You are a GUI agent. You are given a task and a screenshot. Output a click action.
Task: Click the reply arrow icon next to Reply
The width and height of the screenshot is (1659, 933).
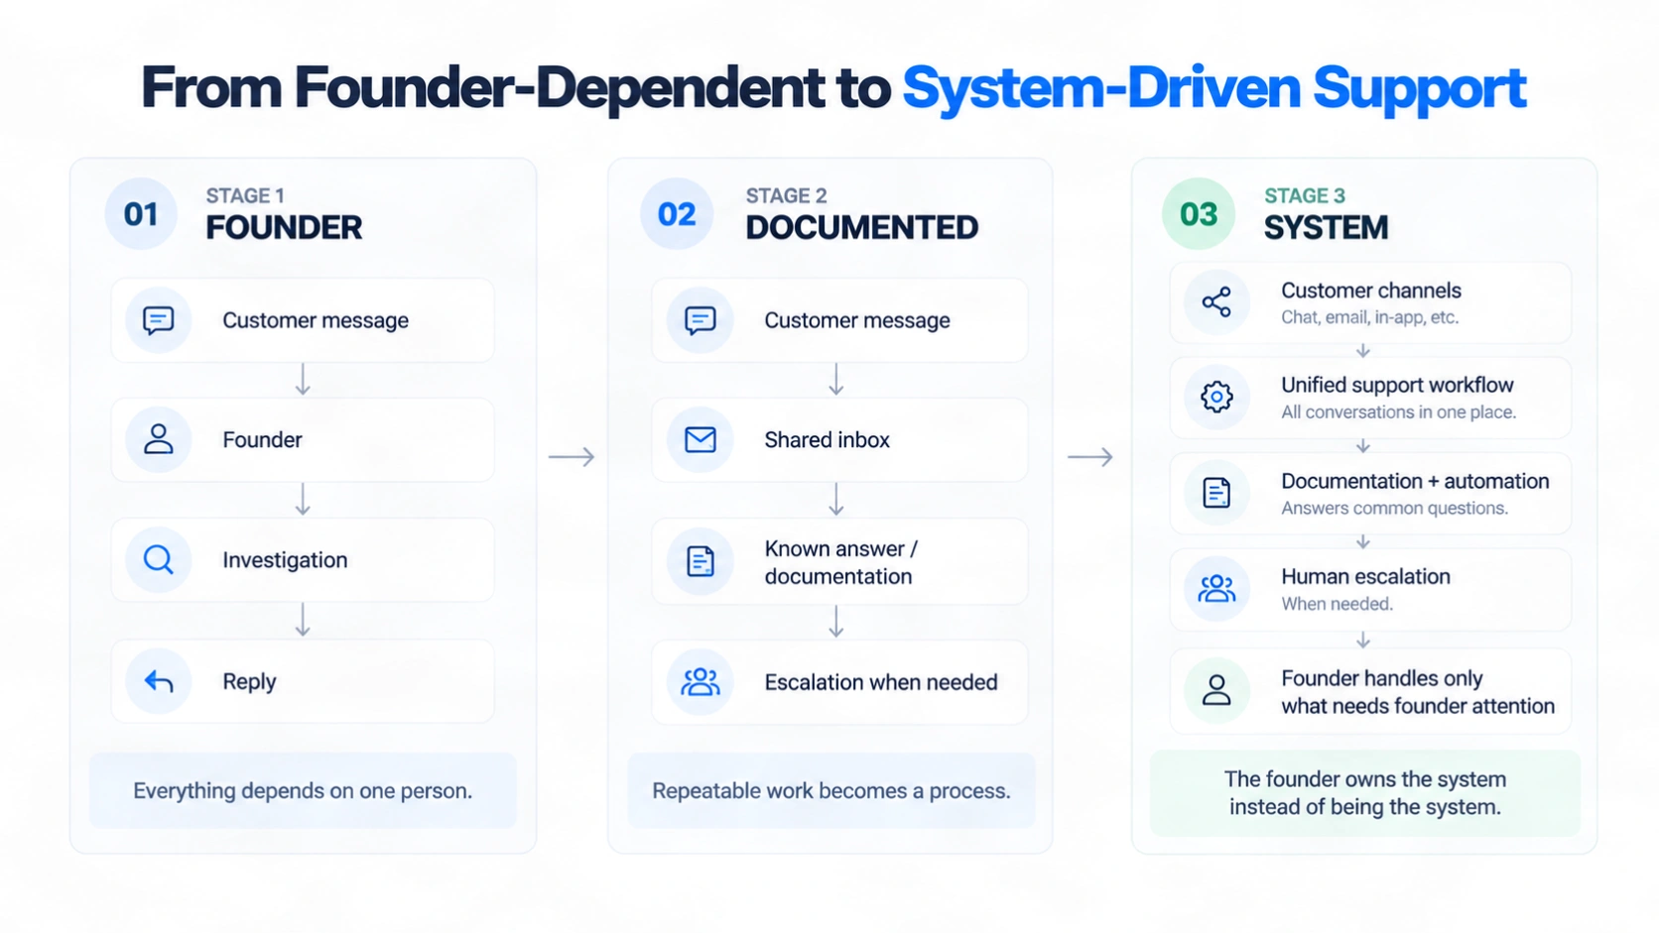tap(159, 681)
